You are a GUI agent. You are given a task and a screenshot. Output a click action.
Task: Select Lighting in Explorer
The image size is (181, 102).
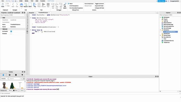click(x=166, y=21)
